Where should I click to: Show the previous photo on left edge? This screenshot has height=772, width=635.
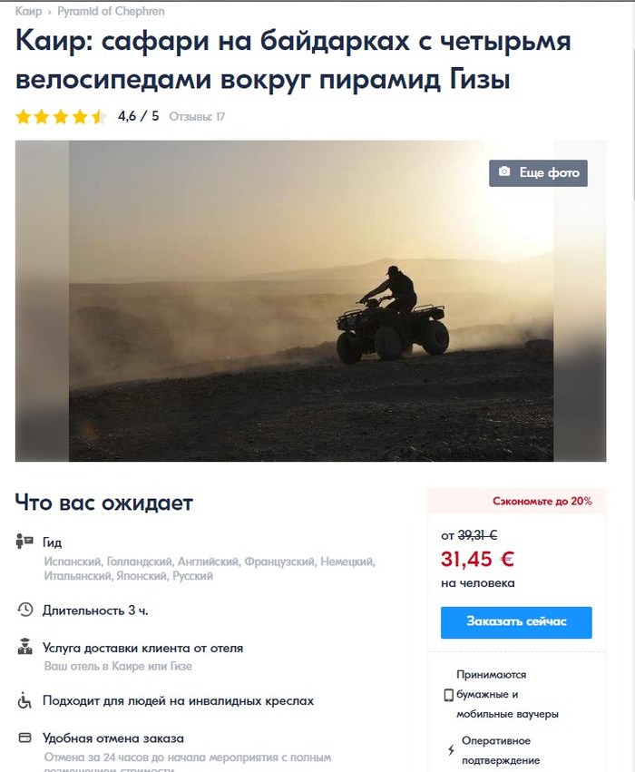[42, 301]
